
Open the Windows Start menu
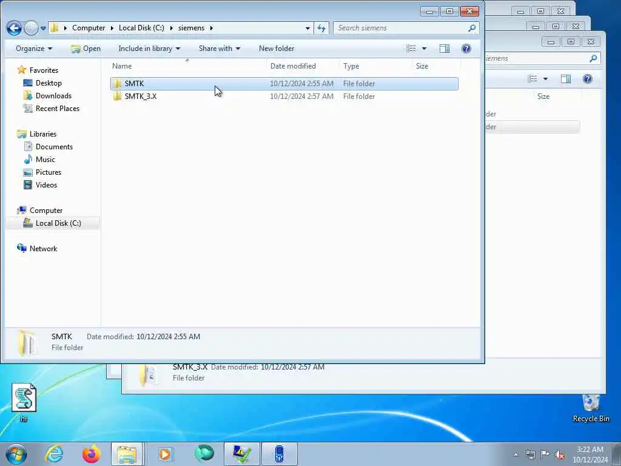[16, 454]
